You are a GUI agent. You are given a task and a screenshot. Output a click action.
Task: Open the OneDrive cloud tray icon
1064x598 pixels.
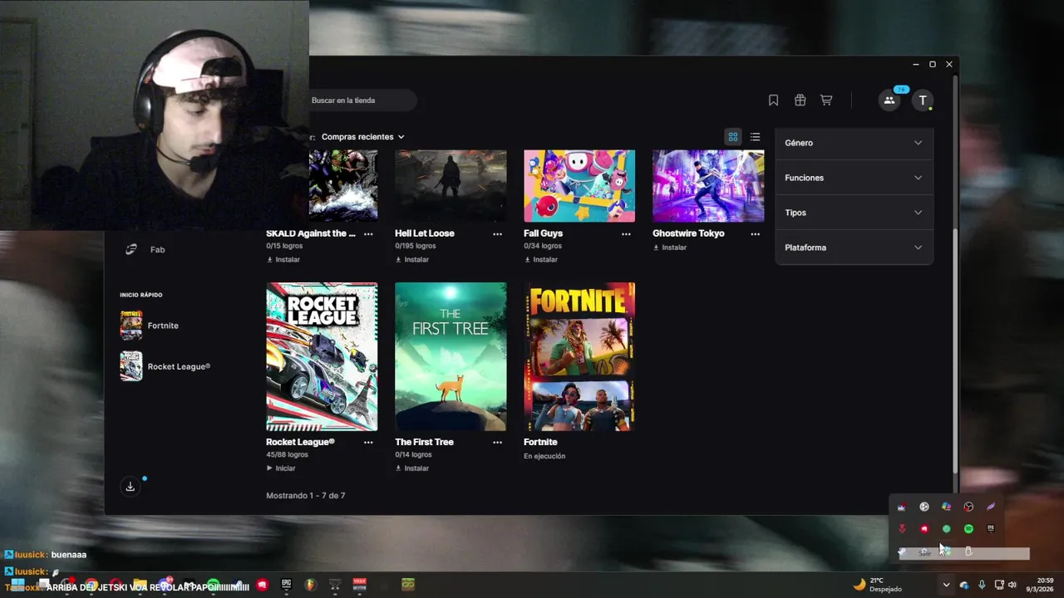964,586
